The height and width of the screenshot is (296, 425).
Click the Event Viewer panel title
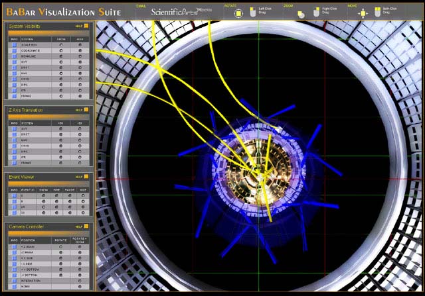point(21,177)
